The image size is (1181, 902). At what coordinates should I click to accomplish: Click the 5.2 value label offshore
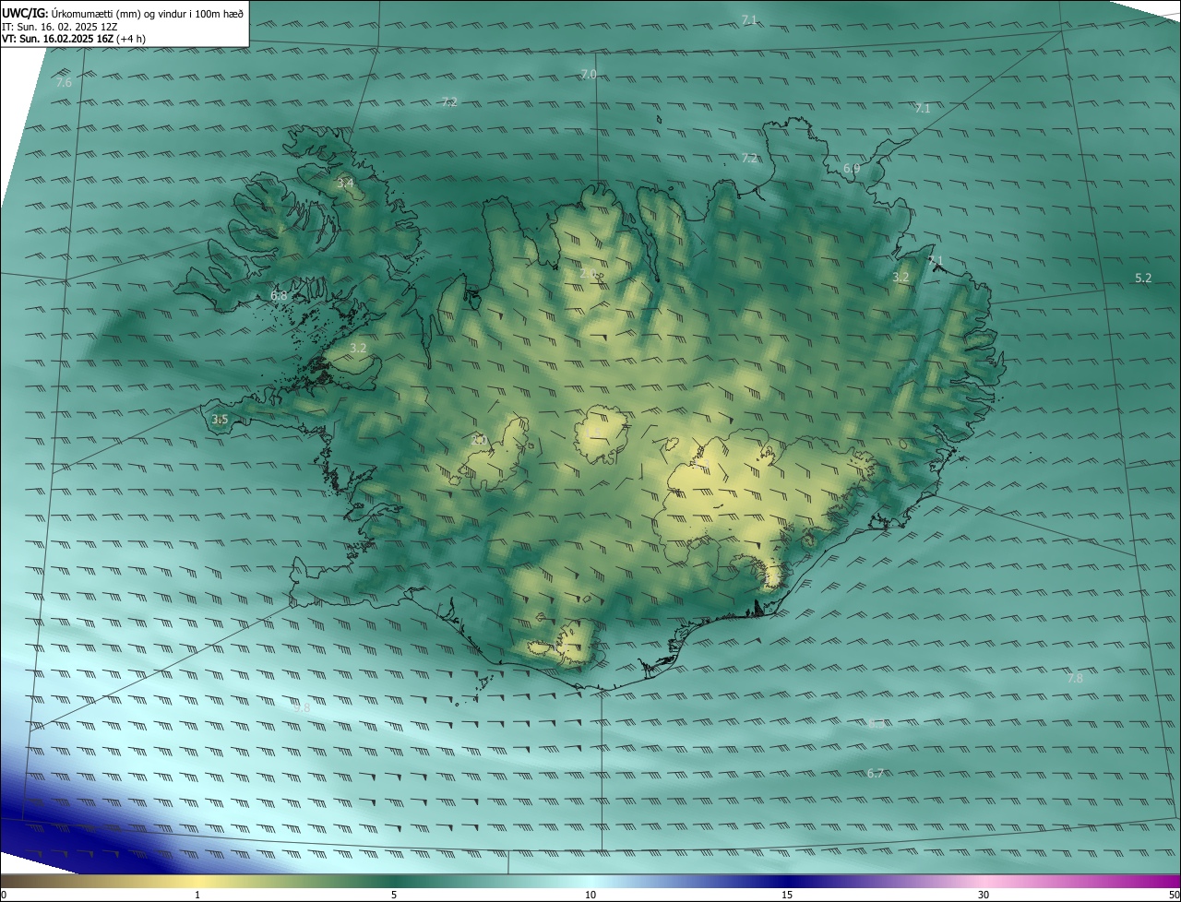(1143, 278)
